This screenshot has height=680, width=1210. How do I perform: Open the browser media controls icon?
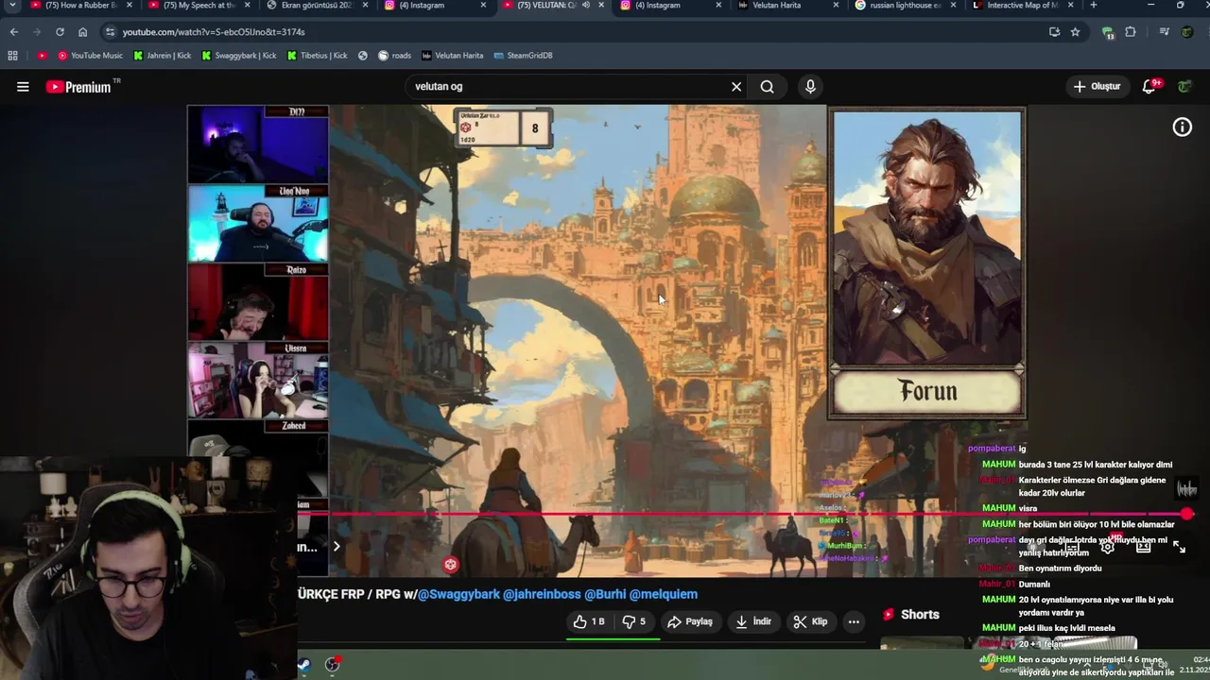(x=1164, y=32)
